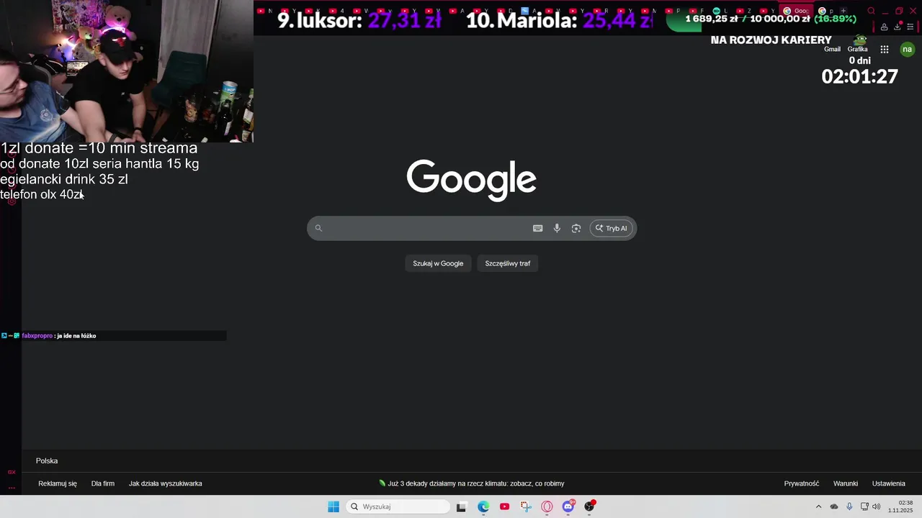Search by image with the Lens icon
922x518 pixels.
click(x=576, y=228)
